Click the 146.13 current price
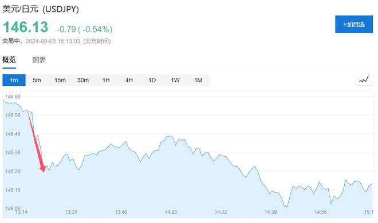Image resolution: width=378 pixels, height=223 pixels. [x=26, y=27]
